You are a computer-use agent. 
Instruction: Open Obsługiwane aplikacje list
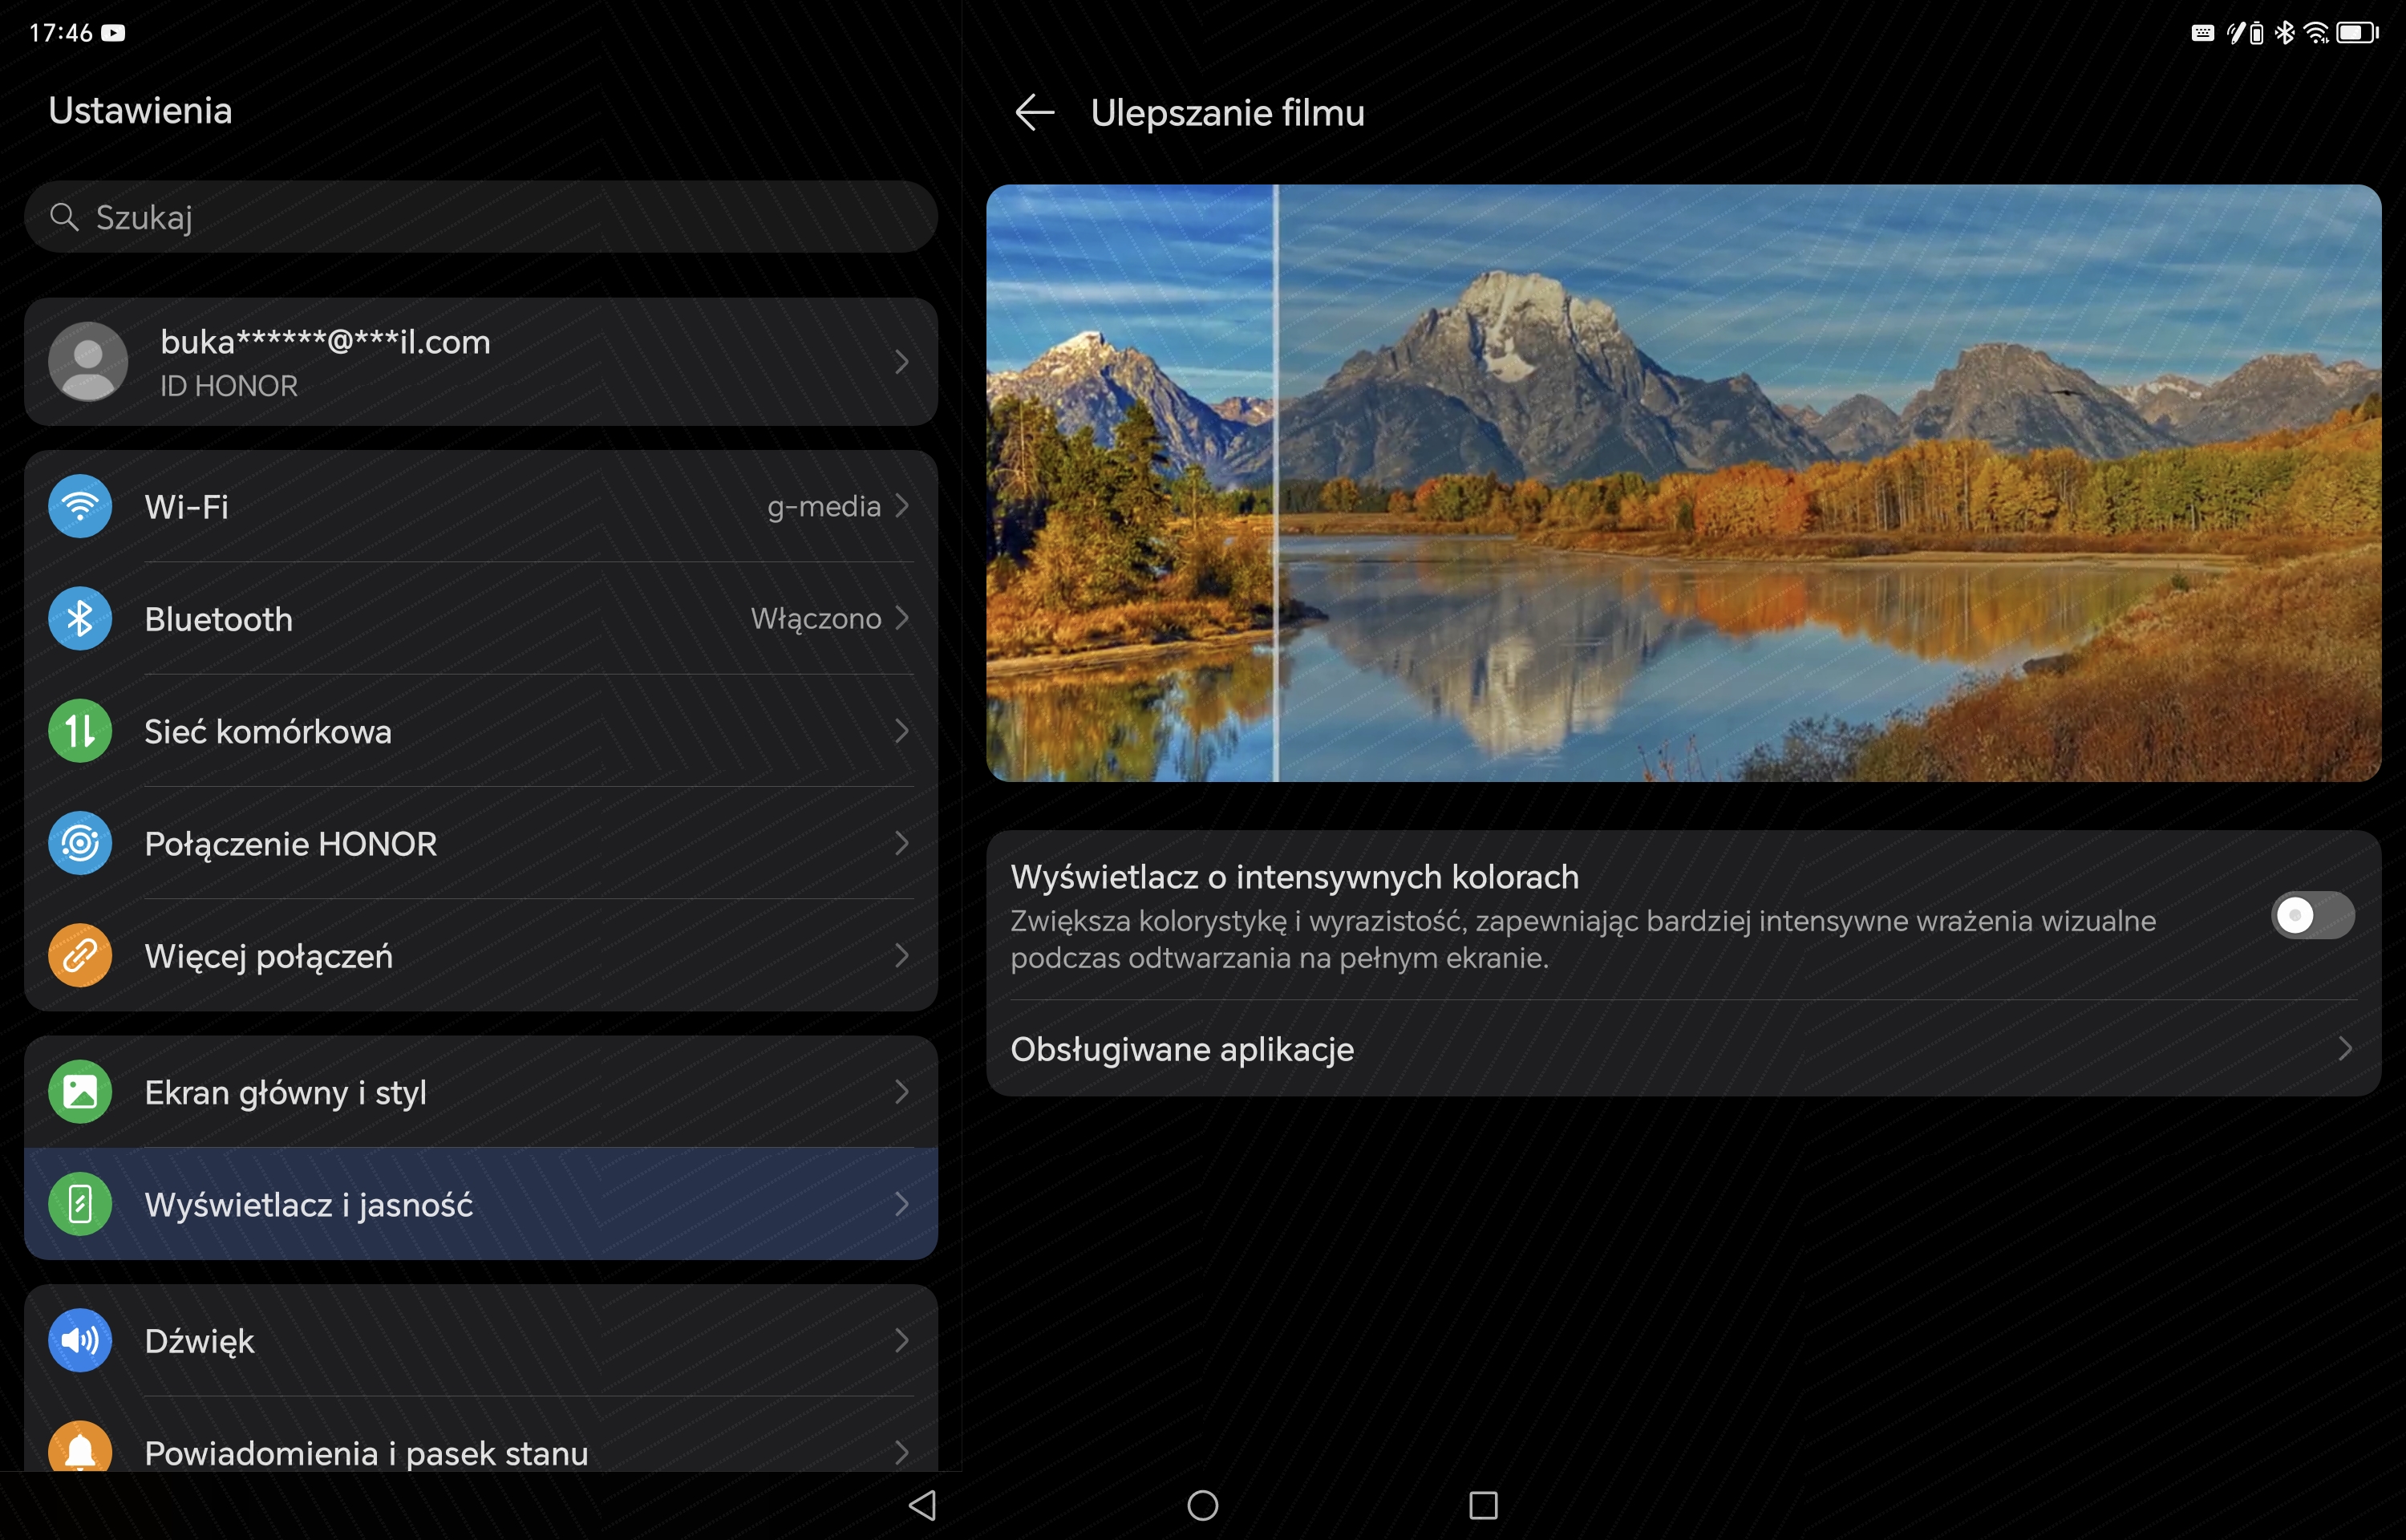pos(1683,1048)
